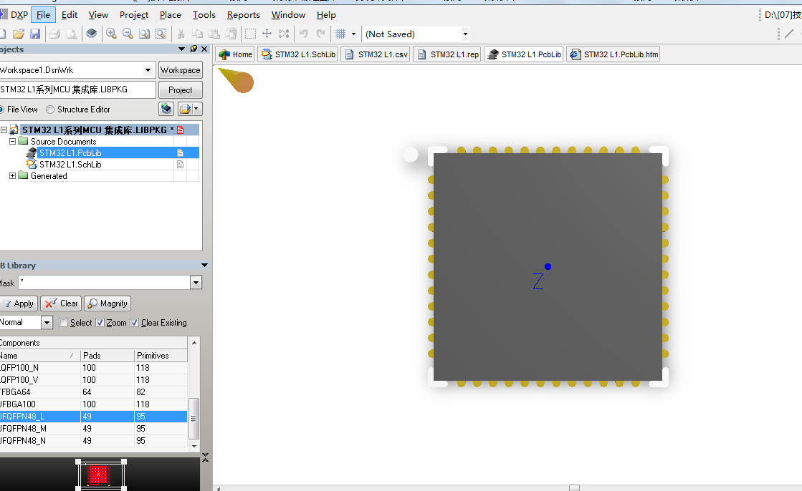Toggle the Zoom checkbox

click(100, 323)
